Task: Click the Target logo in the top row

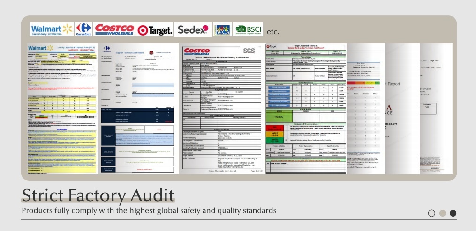Action: pyautogui.click(x=154, y=29)
